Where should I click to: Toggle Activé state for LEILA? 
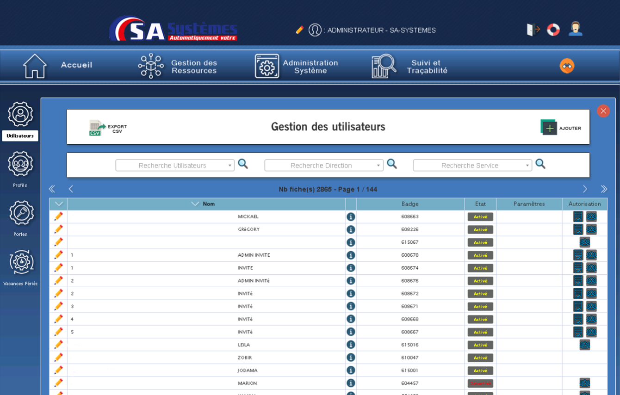point(480,345)
